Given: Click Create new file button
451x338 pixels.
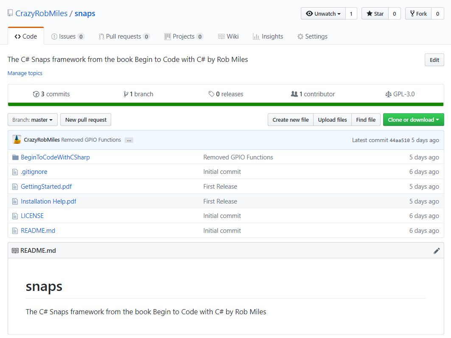Looking at the screenshot, I should pyautogui.click(x=291, y=120).
